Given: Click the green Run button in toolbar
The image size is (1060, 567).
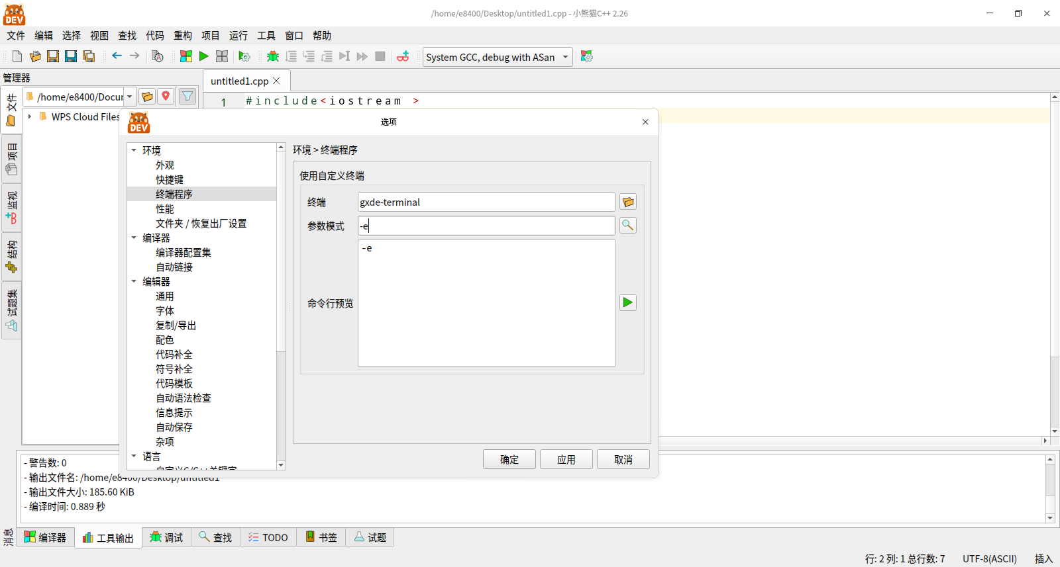Looking at the screenshot, I should pyautogui.click(x=204, y=57).
